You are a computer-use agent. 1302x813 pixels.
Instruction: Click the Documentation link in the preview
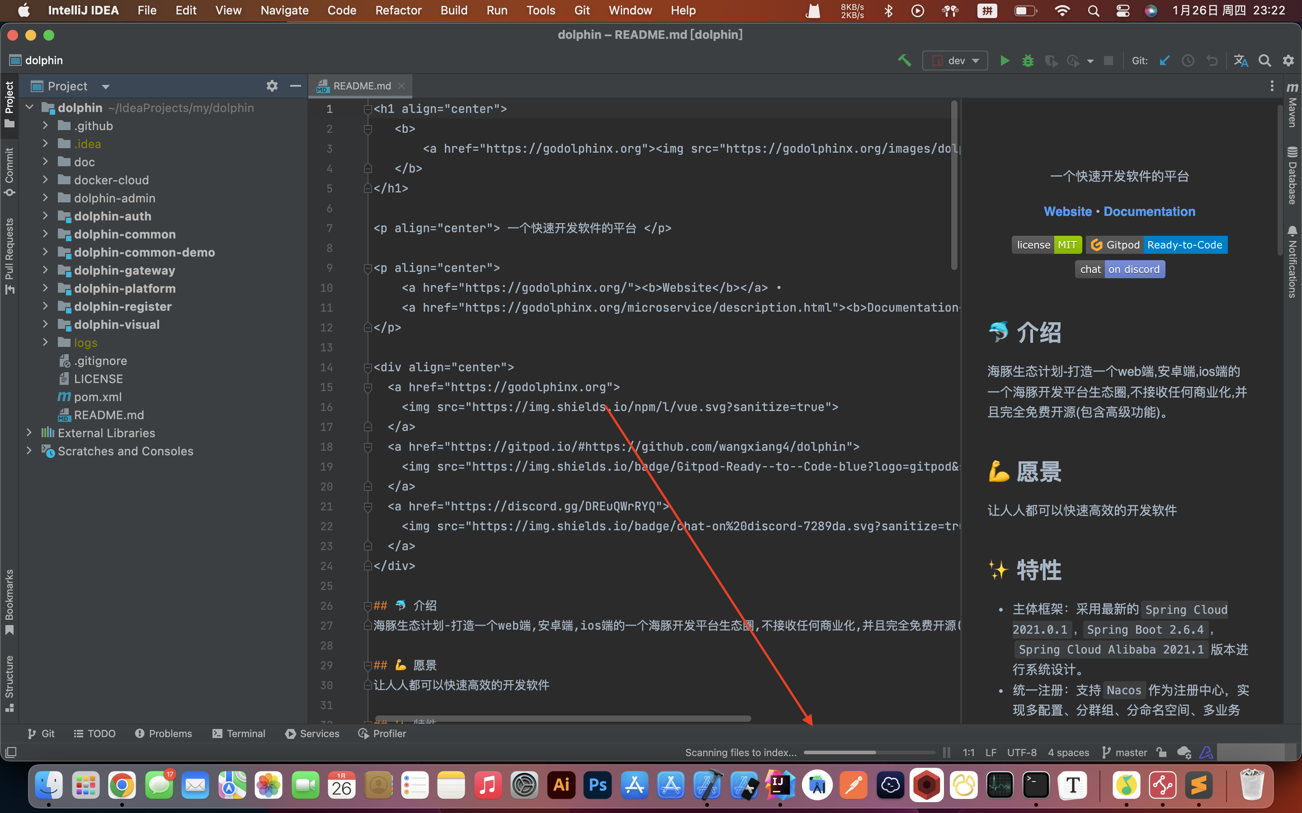coord(1149,211)
